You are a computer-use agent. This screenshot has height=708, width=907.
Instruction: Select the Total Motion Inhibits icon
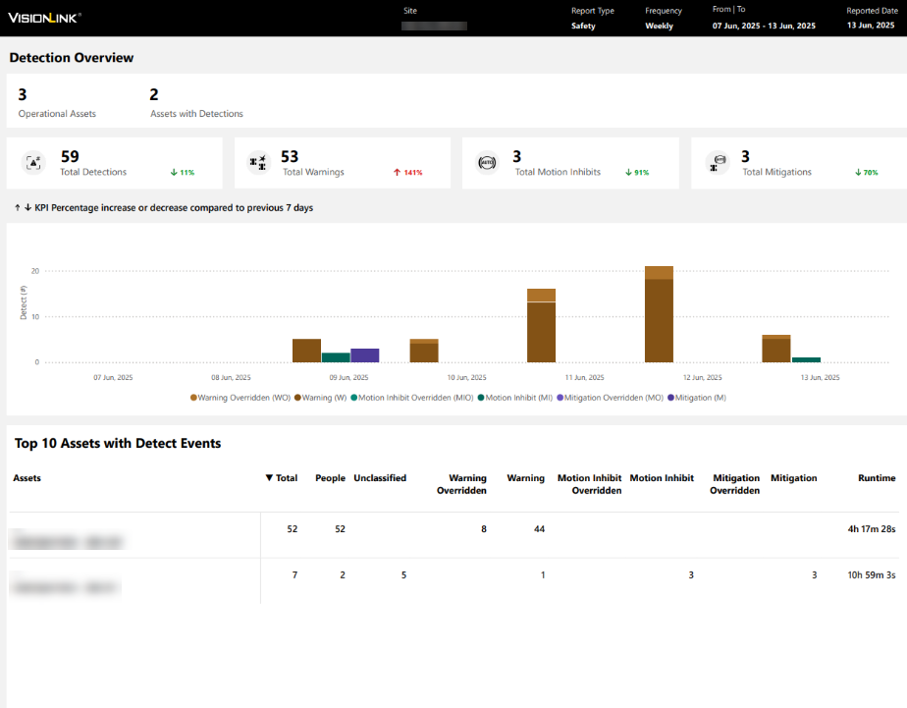[x=487, y=163]
